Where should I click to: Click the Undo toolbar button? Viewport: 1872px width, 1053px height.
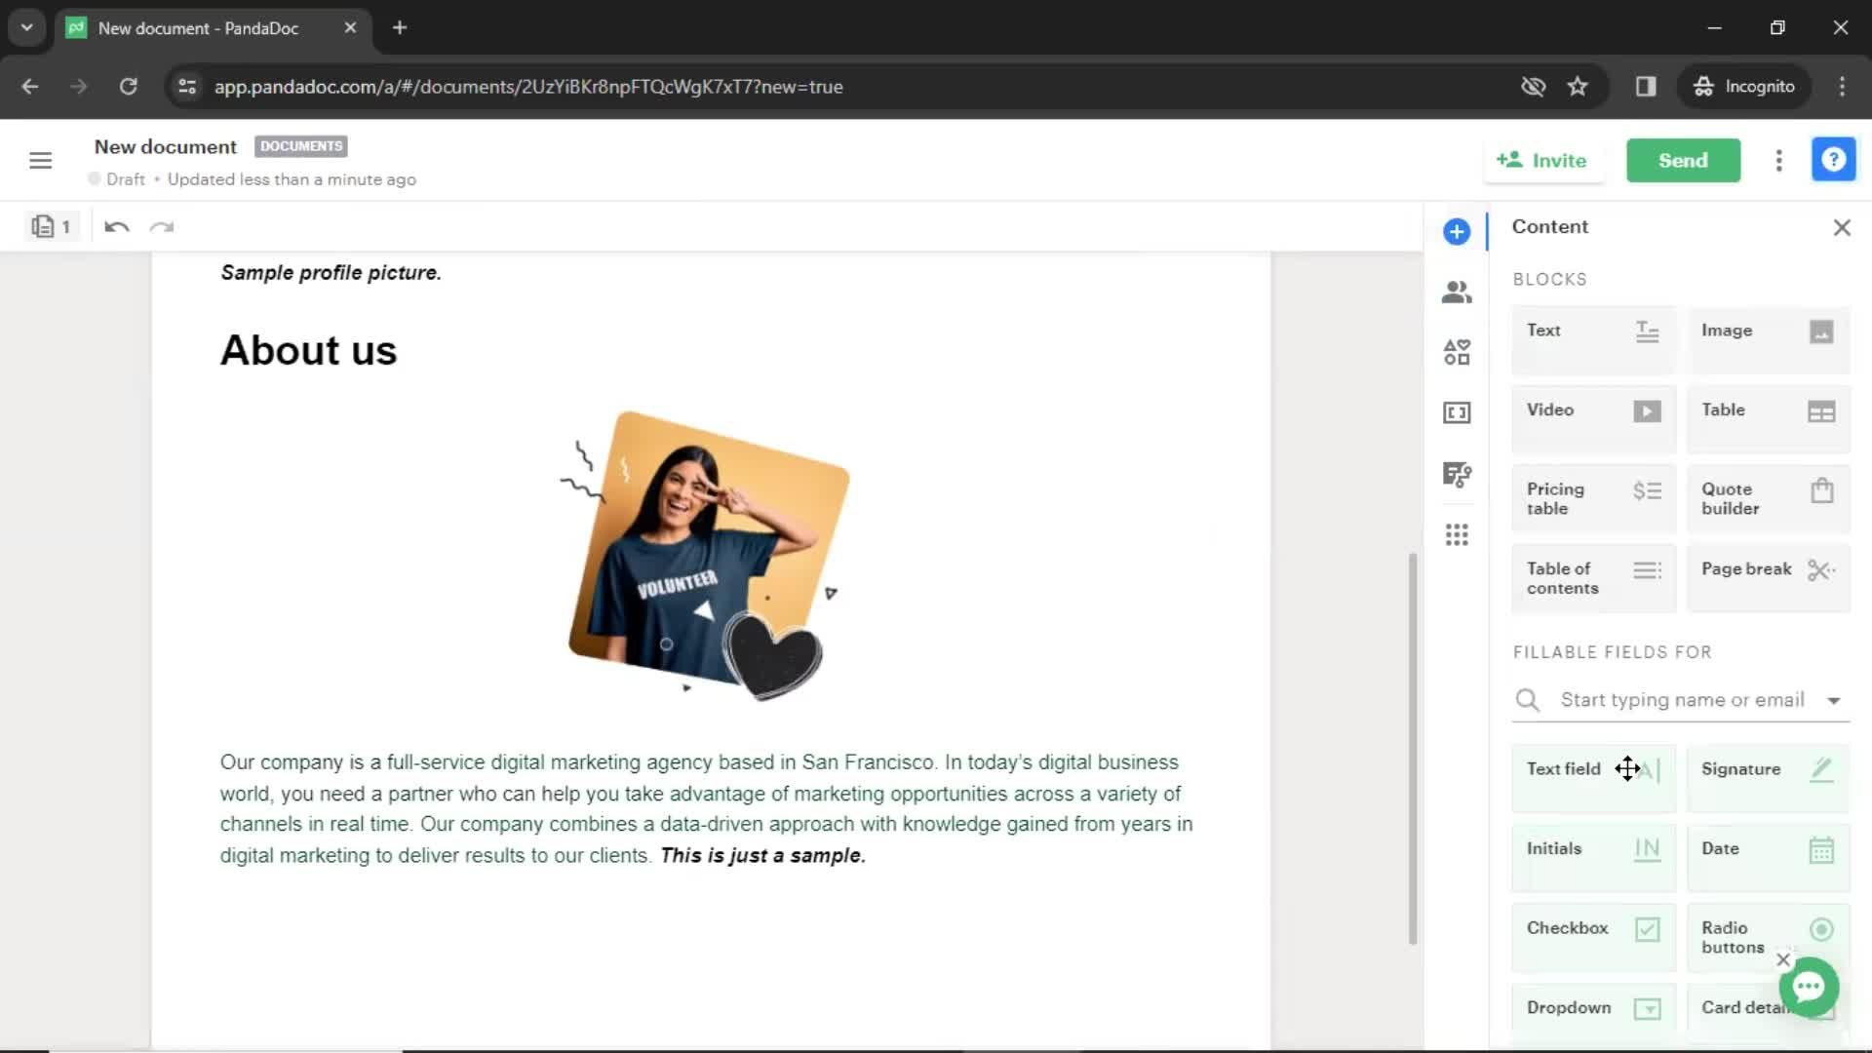click(x=116, y=227)
